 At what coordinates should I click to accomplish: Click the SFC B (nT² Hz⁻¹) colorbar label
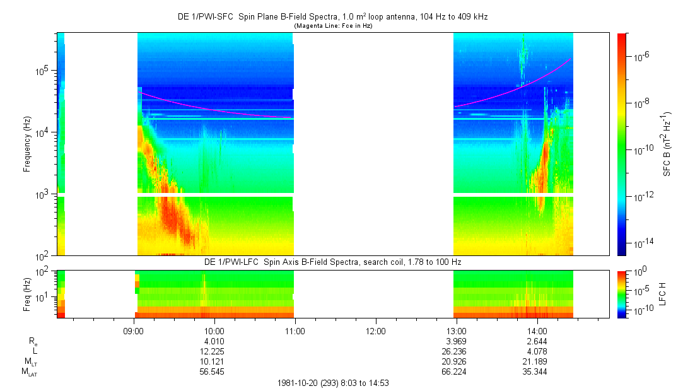pyautogui.click(x=667, y=144)
